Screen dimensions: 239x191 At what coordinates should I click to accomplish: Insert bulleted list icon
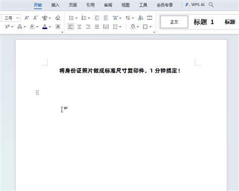[71, 18]
